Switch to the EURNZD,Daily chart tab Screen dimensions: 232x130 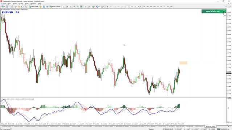tap(18, 127)
